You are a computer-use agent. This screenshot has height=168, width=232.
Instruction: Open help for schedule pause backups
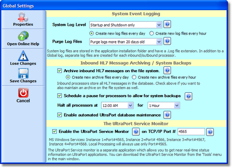pyautogui.click(x=189, y=96)
